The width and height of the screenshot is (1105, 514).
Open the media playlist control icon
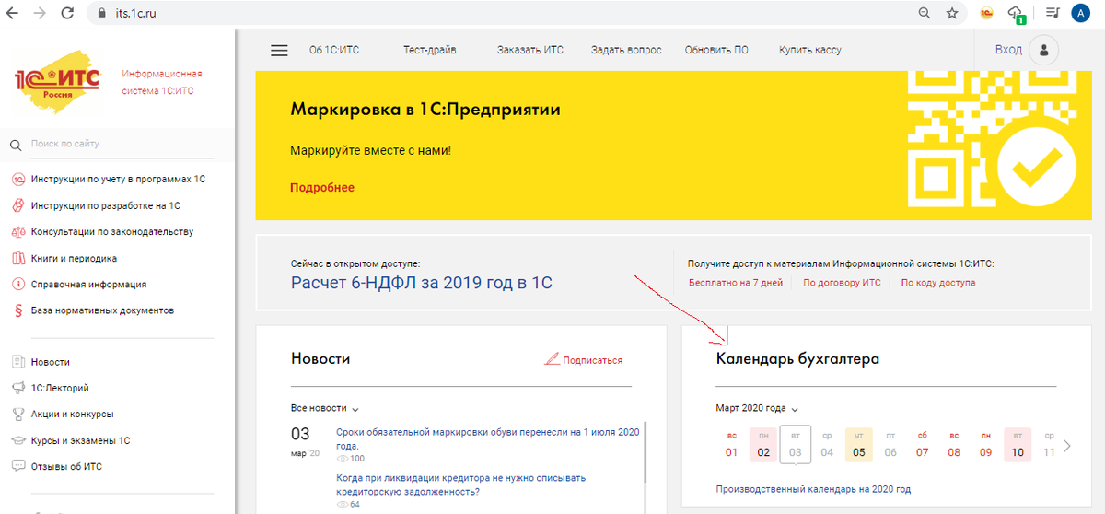point(1053,13)
